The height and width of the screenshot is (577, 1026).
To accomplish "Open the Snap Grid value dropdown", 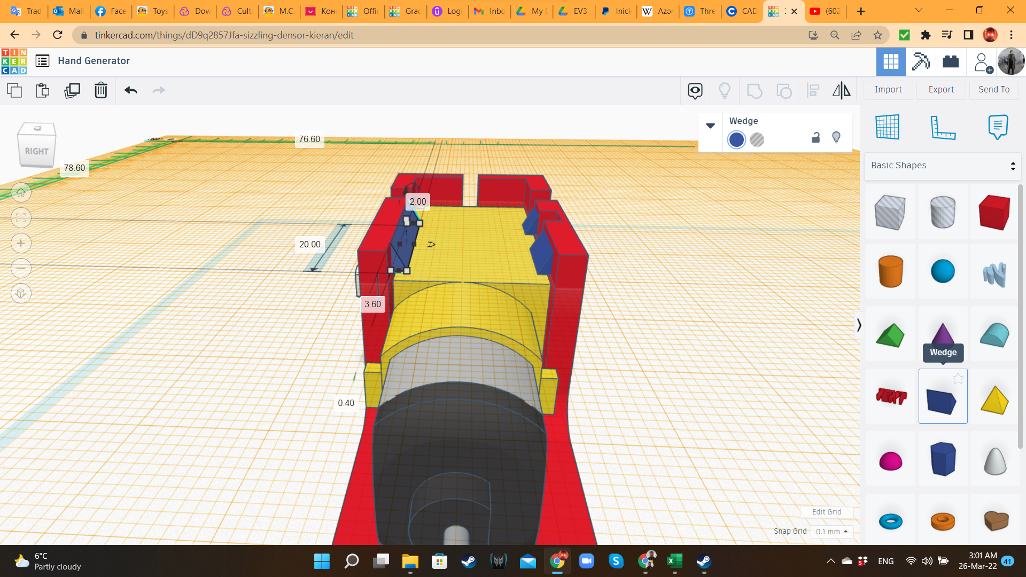I will tap(831, 532).
